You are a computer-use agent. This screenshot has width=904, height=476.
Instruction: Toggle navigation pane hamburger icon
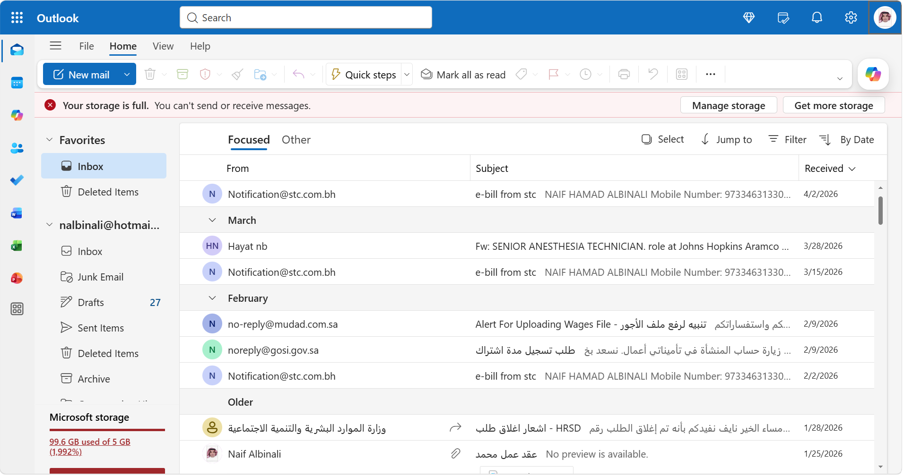click(56, 46)
